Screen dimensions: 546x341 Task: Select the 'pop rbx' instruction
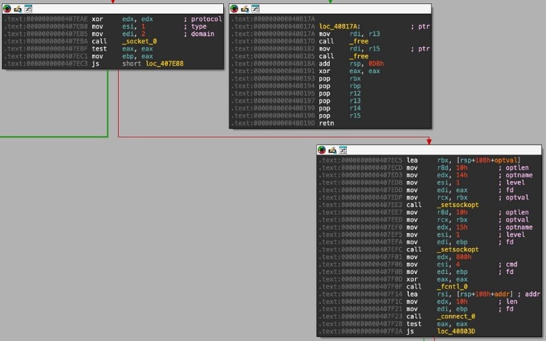pyautogui.click(x=339, y=79)
